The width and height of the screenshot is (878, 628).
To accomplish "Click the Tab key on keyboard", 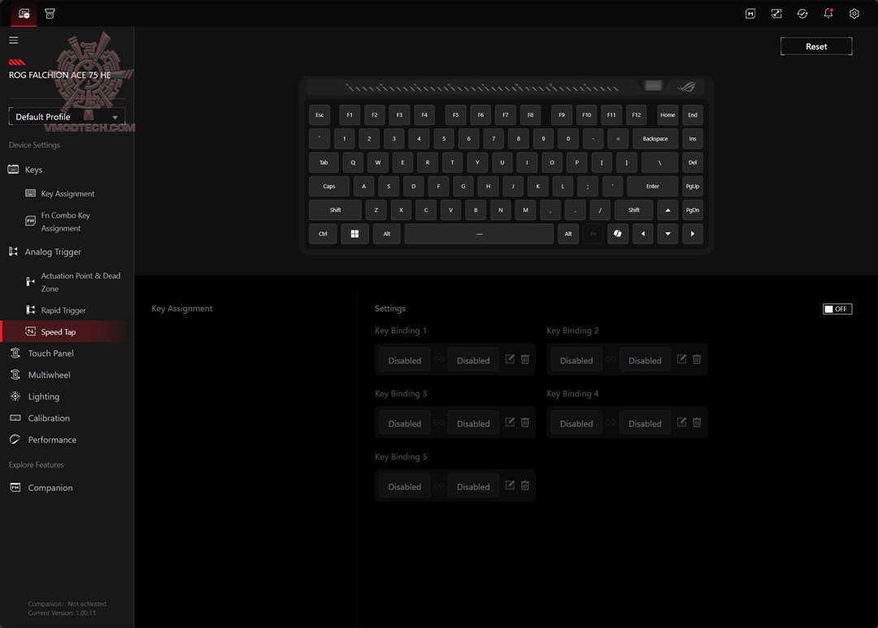I will click(x=324, y=162).
